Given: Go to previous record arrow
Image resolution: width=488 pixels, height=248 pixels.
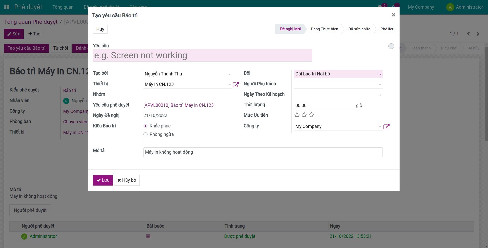Looking at the screenshot, I should (x=468, y=34).
